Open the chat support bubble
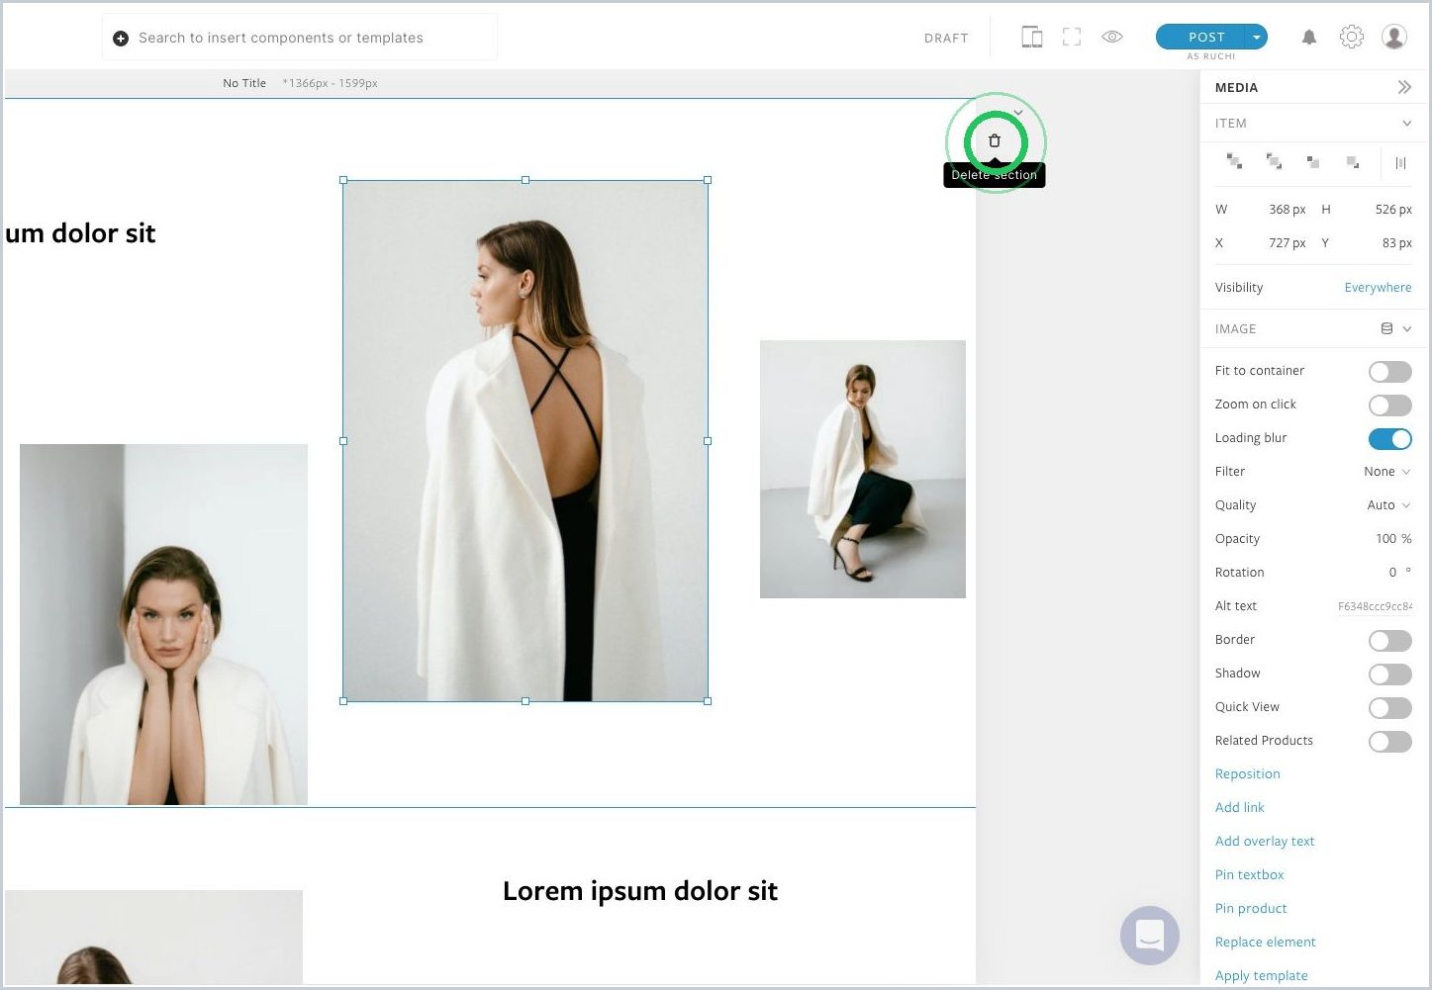1432x990 pixels. pyautogui.click(x=1150, y=935)
